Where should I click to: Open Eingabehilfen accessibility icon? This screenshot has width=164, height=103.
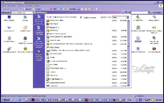pyautogui.click(x=138, y=18)
